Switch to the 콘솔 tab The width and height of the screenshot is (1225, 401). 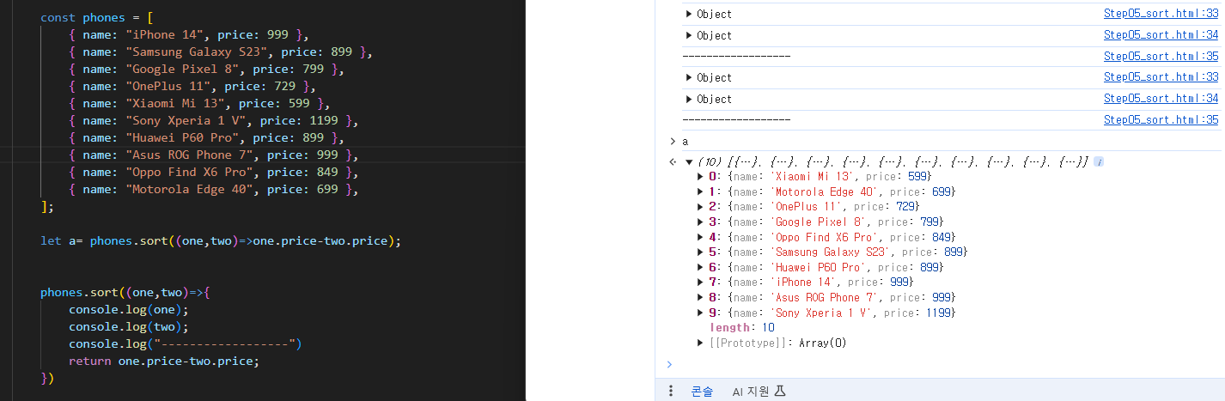pos(702,391)
